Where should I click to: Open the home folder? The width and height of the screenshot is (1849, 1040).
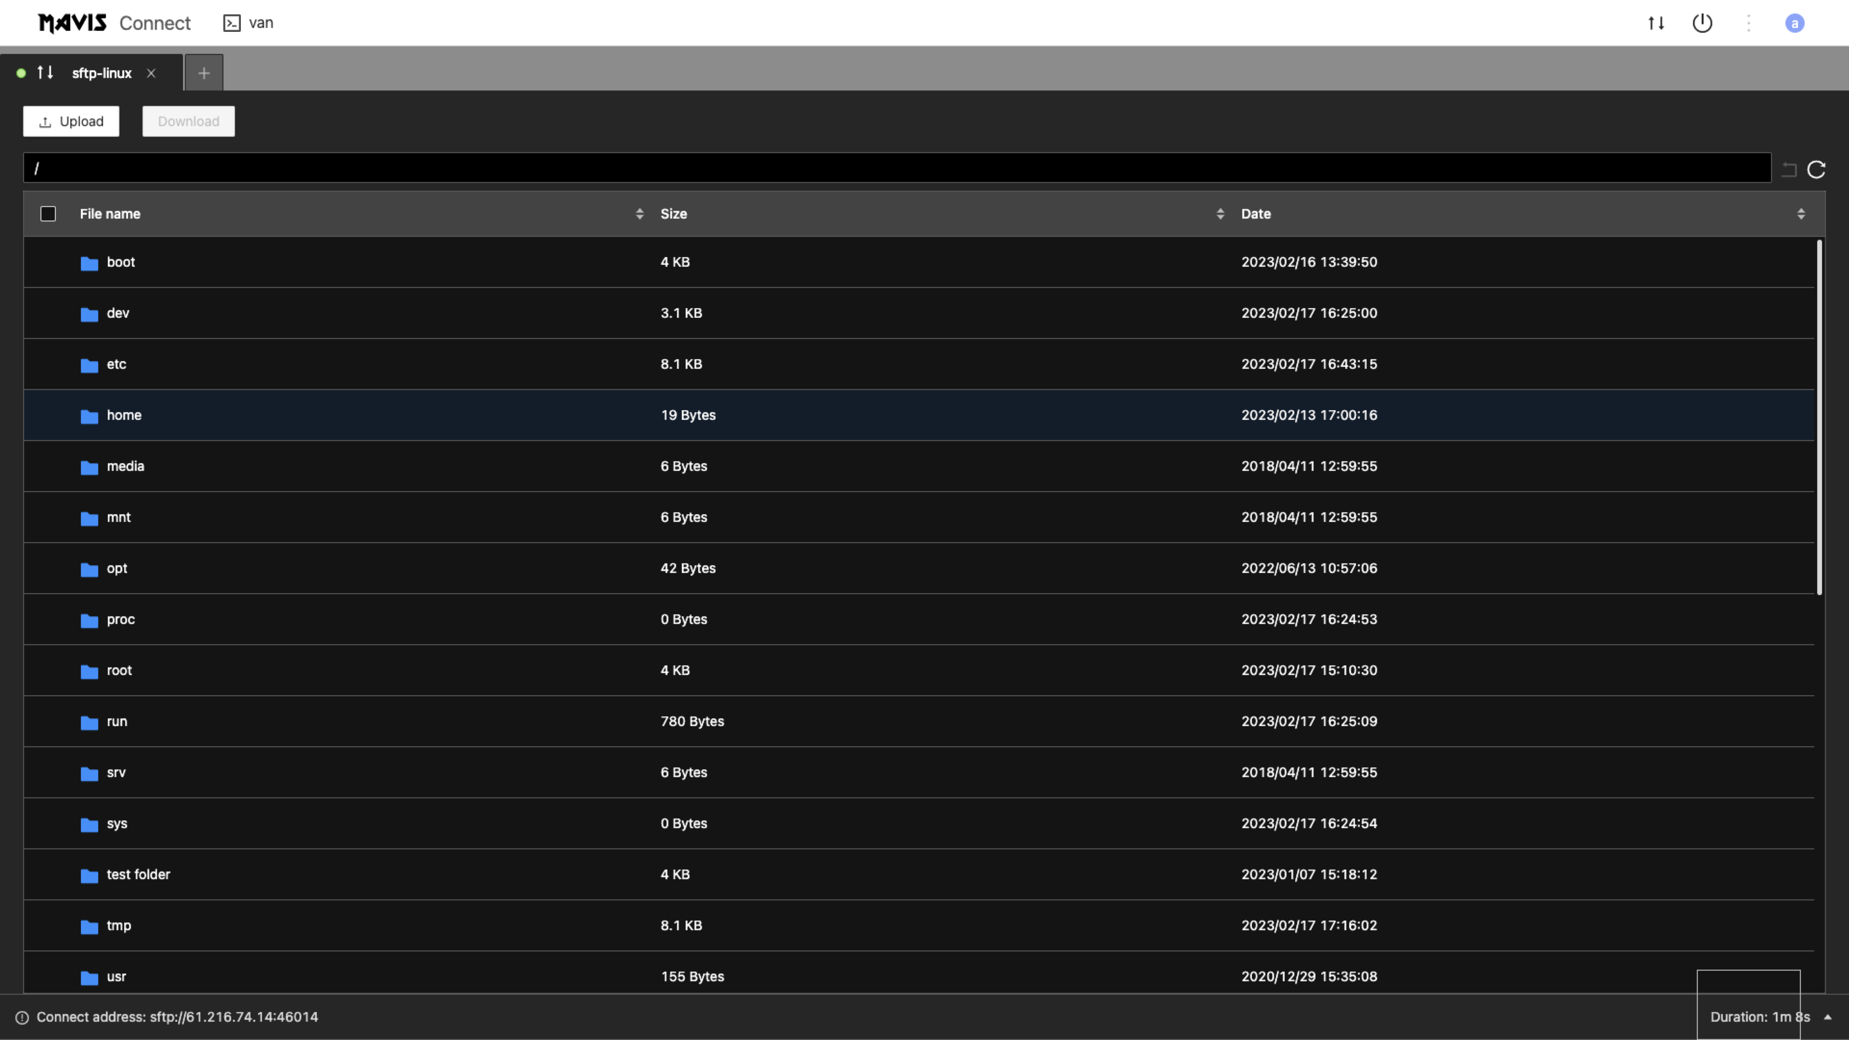point(123,415)
